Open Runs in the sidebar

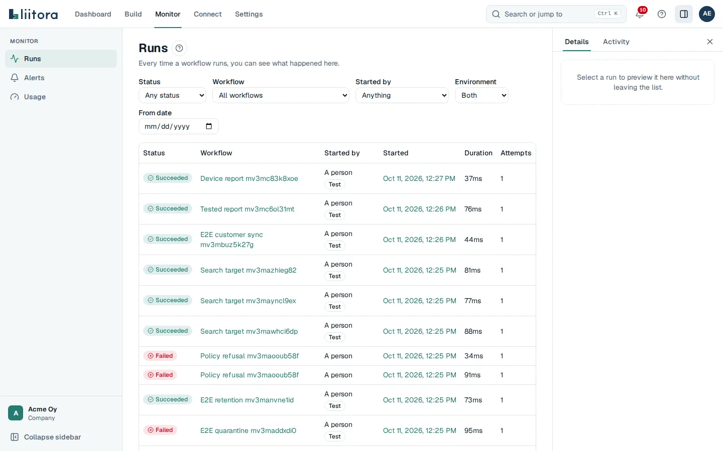[61, 59]
